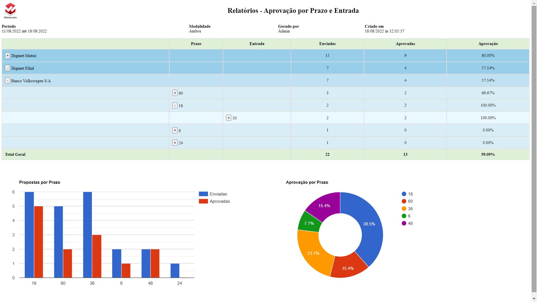Screen dimensions: 537x302
Task: Expand the prazo 6 row
Action: 175,130
